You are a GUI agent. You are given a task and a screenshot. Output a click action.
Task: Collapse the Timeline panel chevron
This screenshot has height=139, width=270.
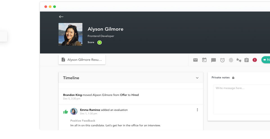[197, 78]
